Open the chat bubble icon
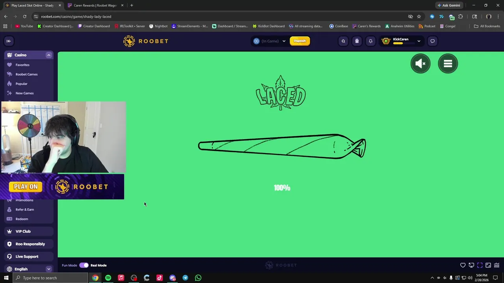Viewport: 504px width, 283px height. pyautogui.click(x=432, y=41)
